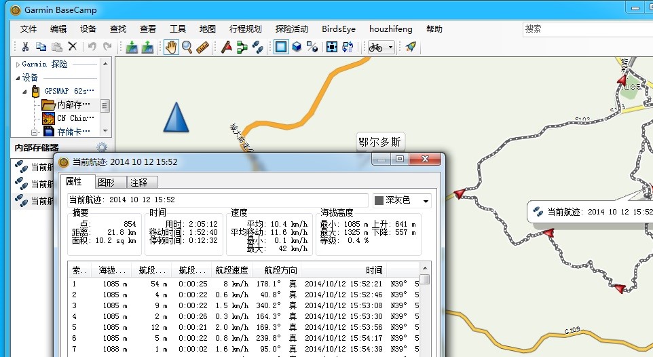Open the 设备 menu
Image resolution: width=653 pixels, height=357 pixels.
[x=88, y=29]
